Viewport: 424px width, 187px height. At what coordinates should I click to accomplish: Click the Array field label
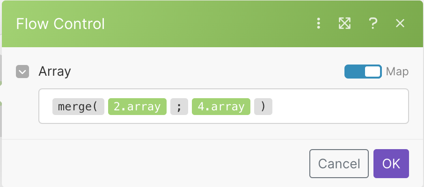(55, 72)
